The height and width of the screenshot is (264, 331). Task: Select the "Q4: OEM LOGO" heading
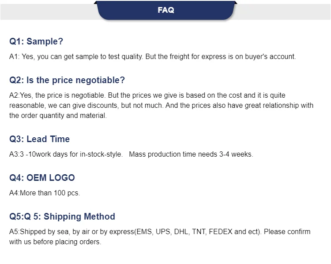[42, 178]
